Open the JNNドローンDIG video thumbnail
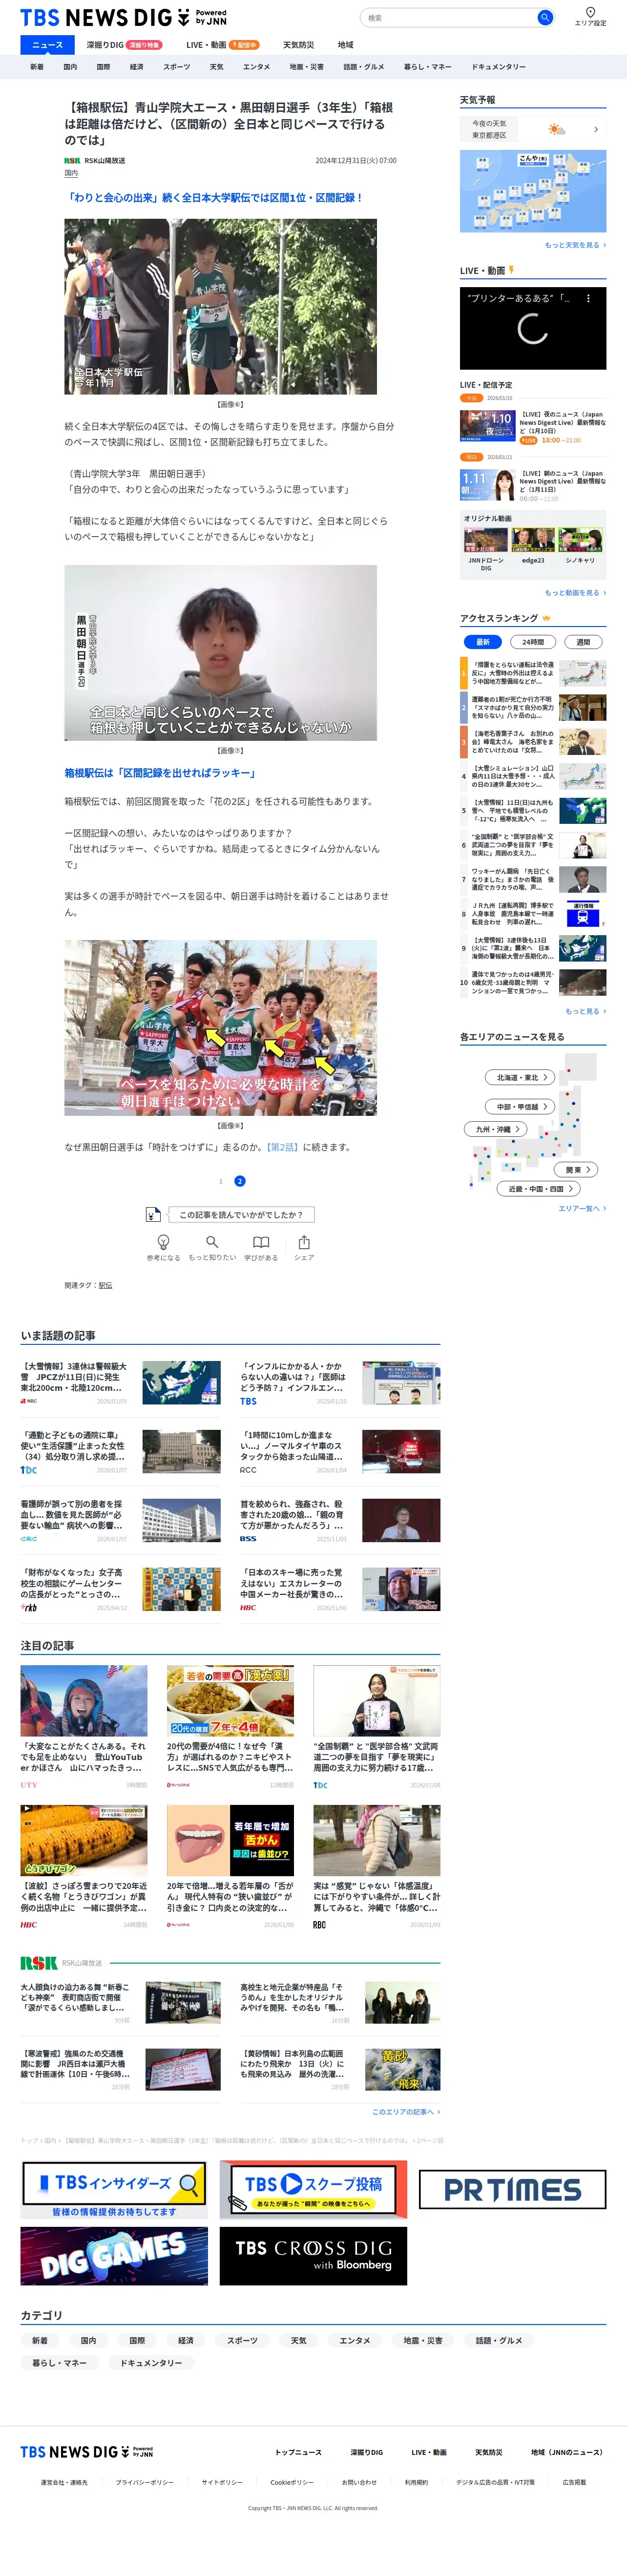The image size is (627, 2576). click(x=486, y=541)
